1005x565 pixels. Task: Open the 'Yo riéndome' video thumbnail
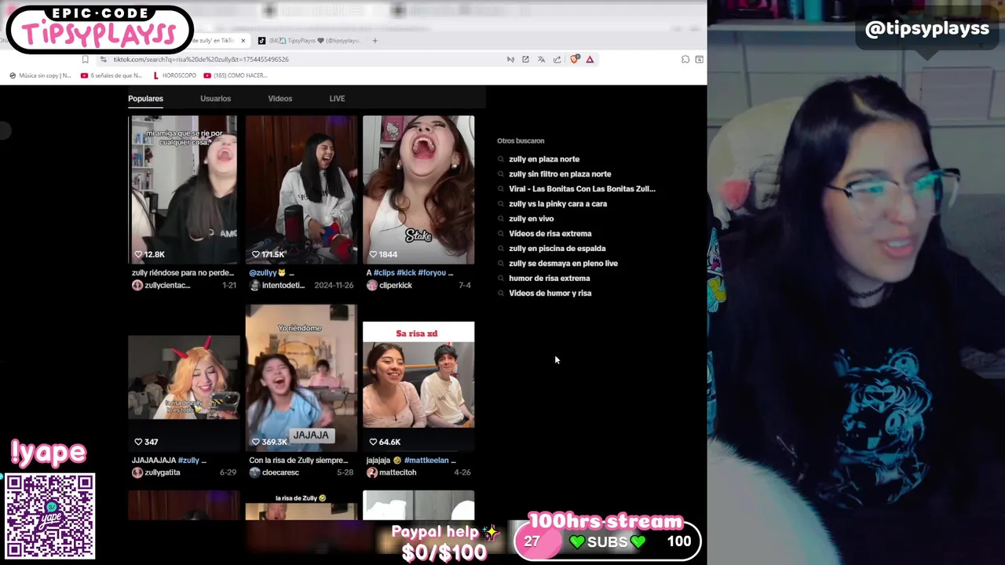pyautogui.click(x=301, y=377)
